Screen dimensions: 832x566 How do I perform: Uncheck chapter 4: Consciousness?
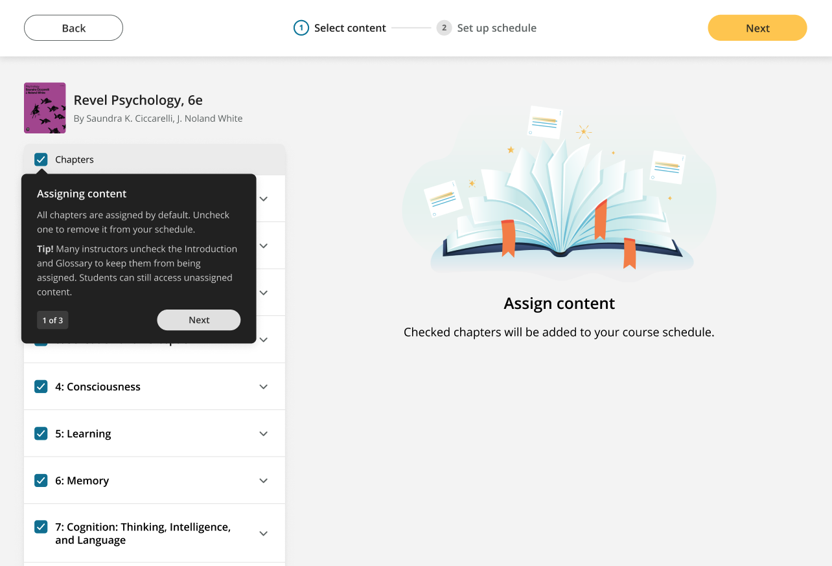point(41,387)
